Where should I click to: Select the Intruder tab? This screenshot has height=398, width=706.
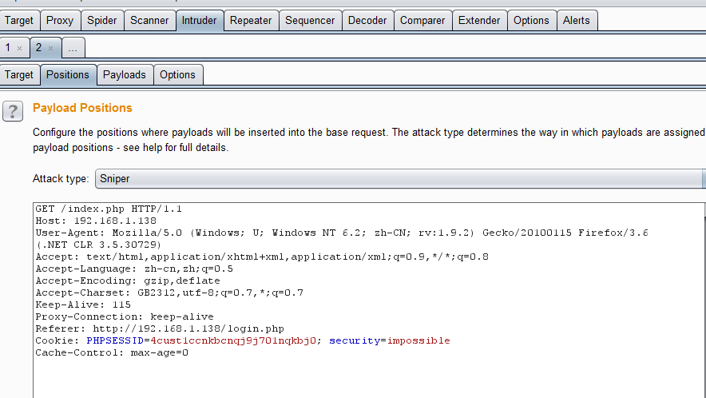coord(199,21)
